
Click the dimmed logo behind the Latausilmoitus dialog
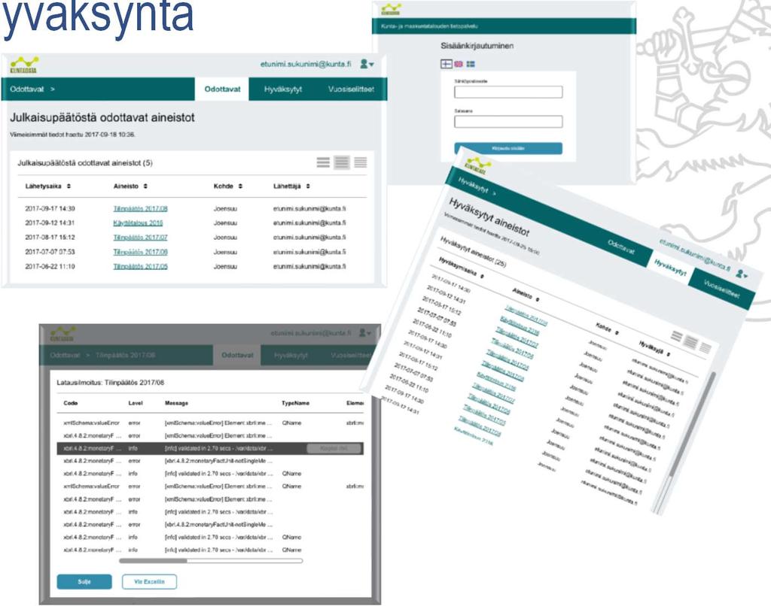[x=62, y=334]
